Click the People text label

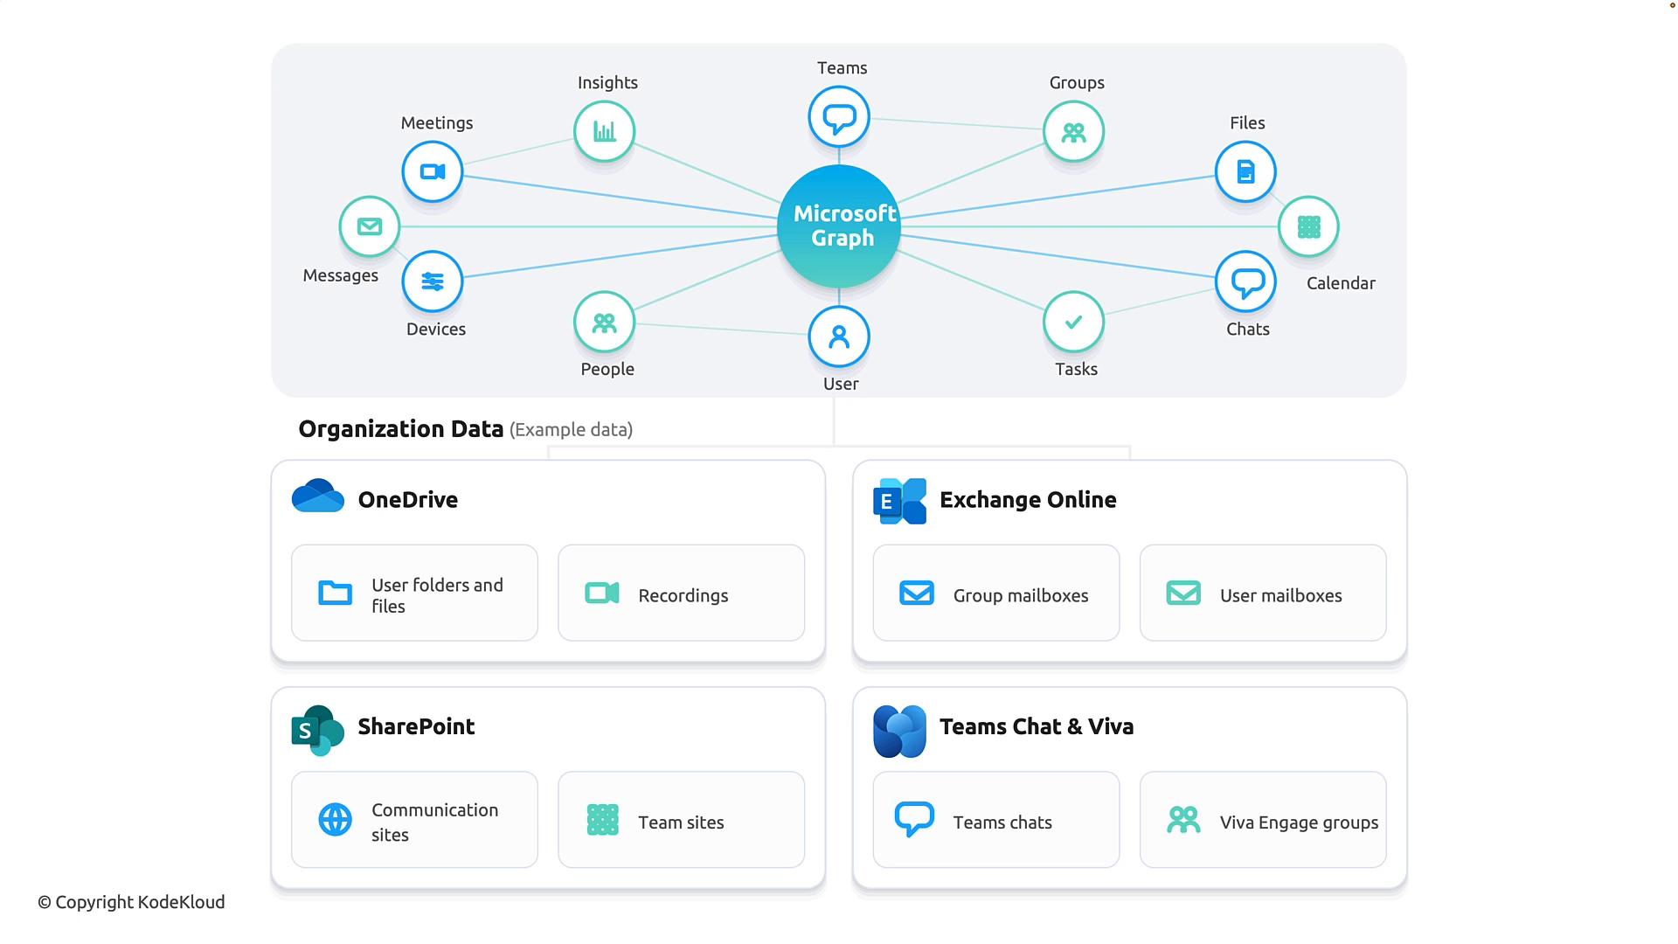click(607, 369)
